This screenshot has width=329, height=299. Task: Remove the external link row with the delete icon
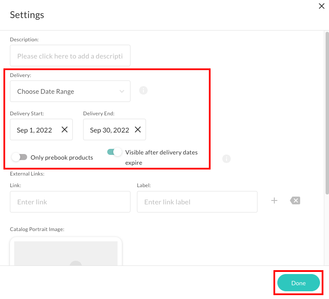(295, 200)
